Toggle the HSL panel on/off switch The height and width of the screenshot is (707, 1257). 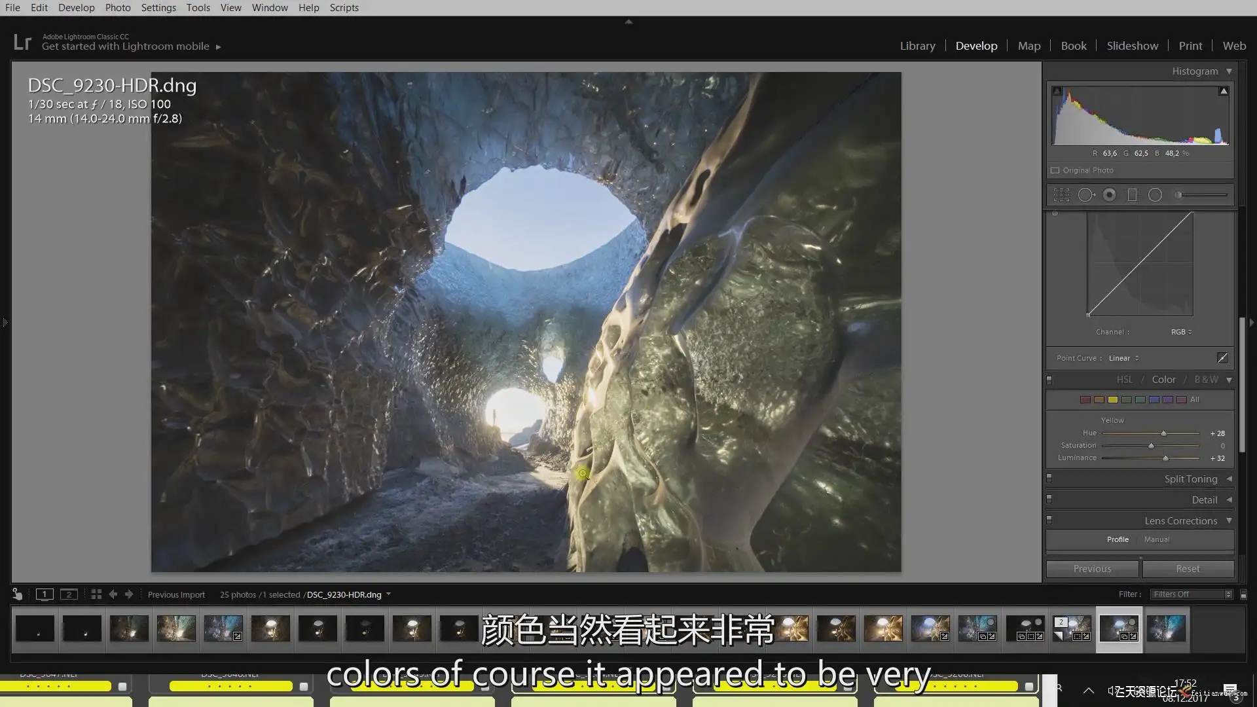[1049, 380]
